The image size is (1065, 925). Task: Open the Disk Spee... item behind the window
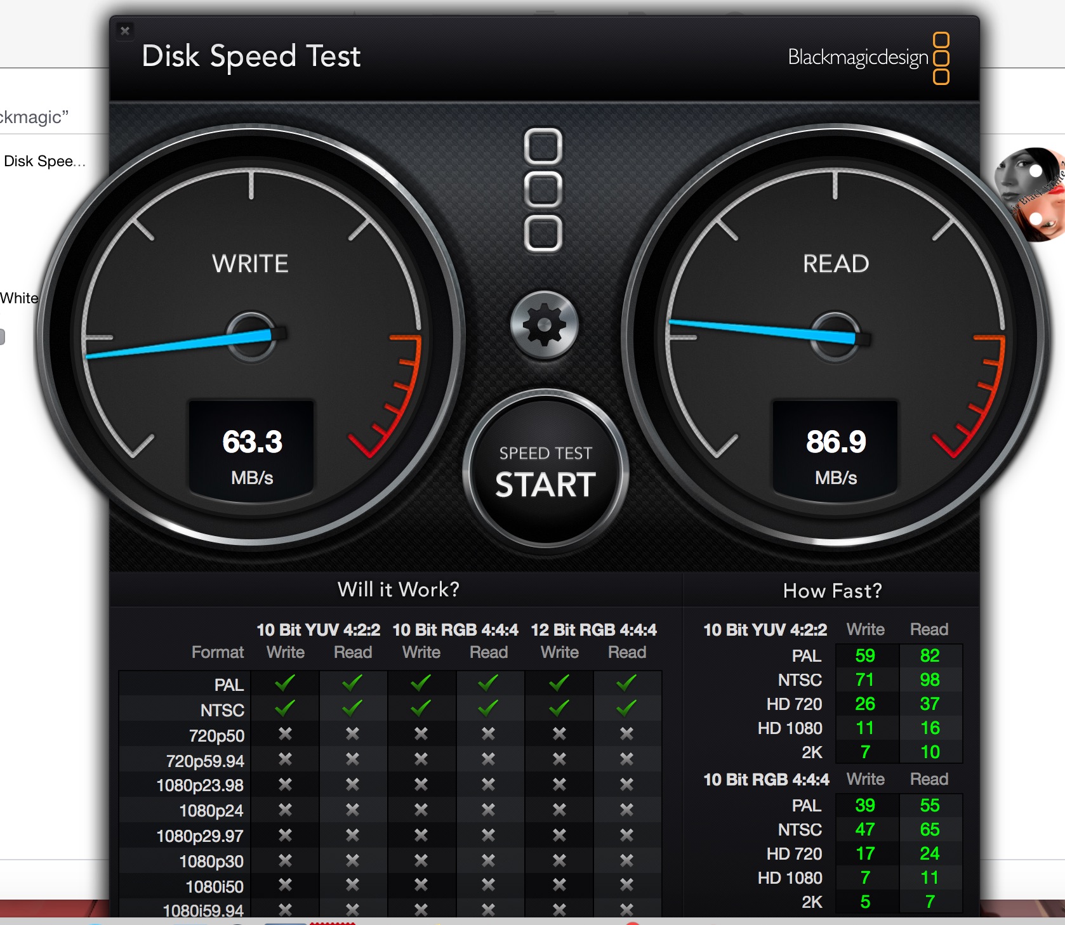pyautogui.click(x=44, y=161)
